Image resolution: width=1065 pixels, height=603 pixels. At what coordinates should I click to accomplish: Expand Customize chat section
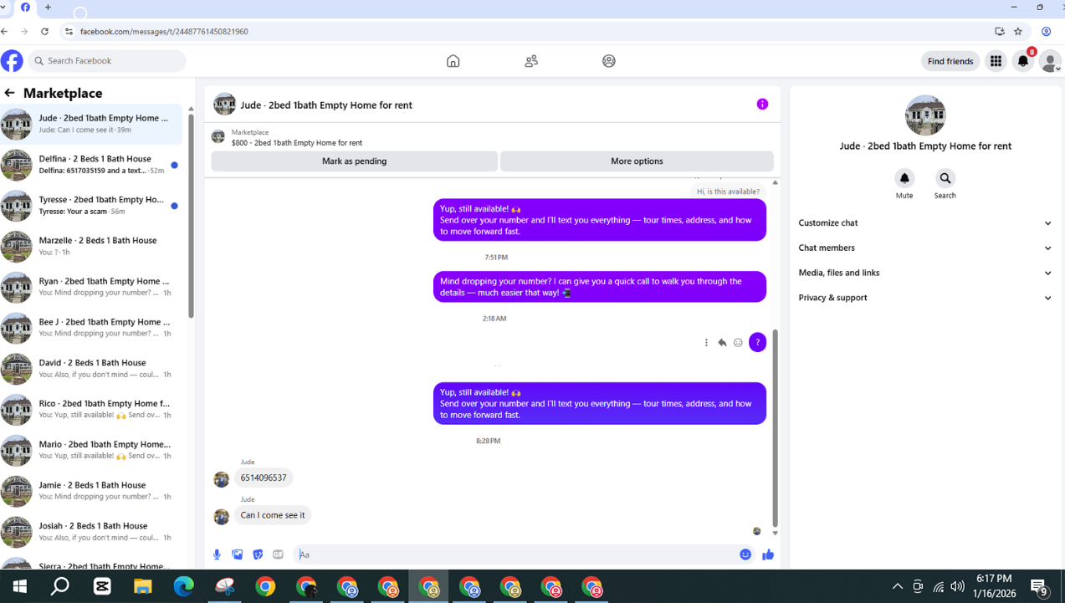tap(925, 223)
